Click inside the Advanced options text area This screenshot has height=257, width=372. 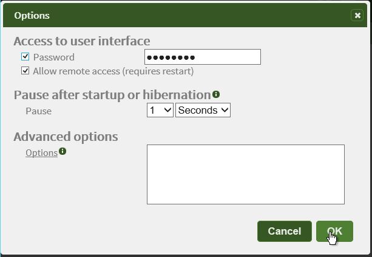(x=246, y=175)
